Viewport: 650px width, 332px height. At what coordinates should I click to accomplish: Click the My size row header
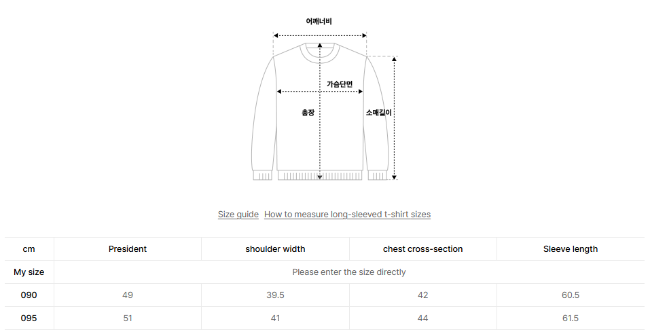point(29,272)
